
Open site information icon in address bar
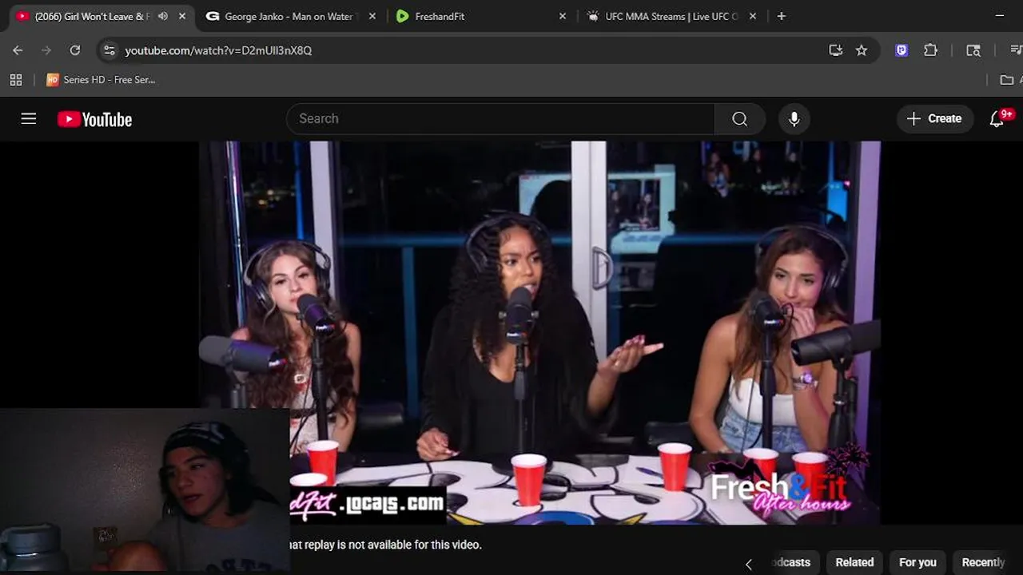coord(109,50)
